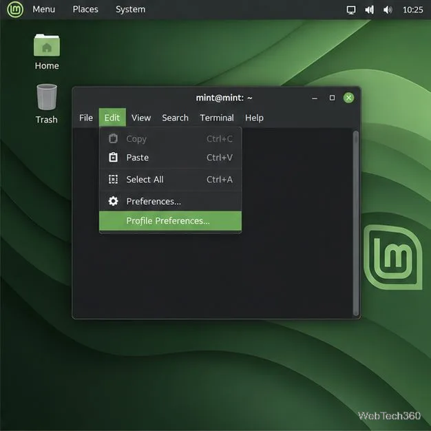Click the Paste clipboard icon
431x431 pixels.
pyautogui.click(x=113, y=157)
